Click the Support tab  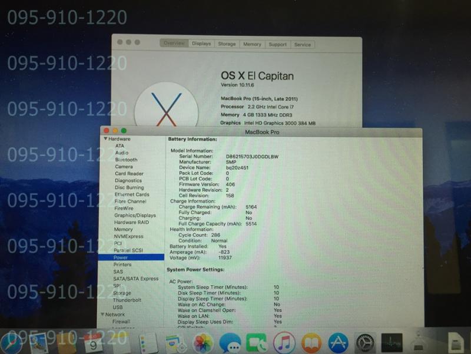[277, 44]
